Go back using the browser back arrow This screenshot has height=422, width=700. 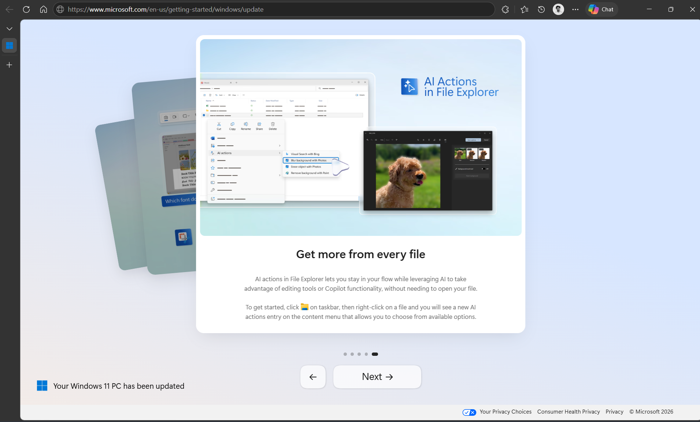pyautogui.click(x=9, y=9)
